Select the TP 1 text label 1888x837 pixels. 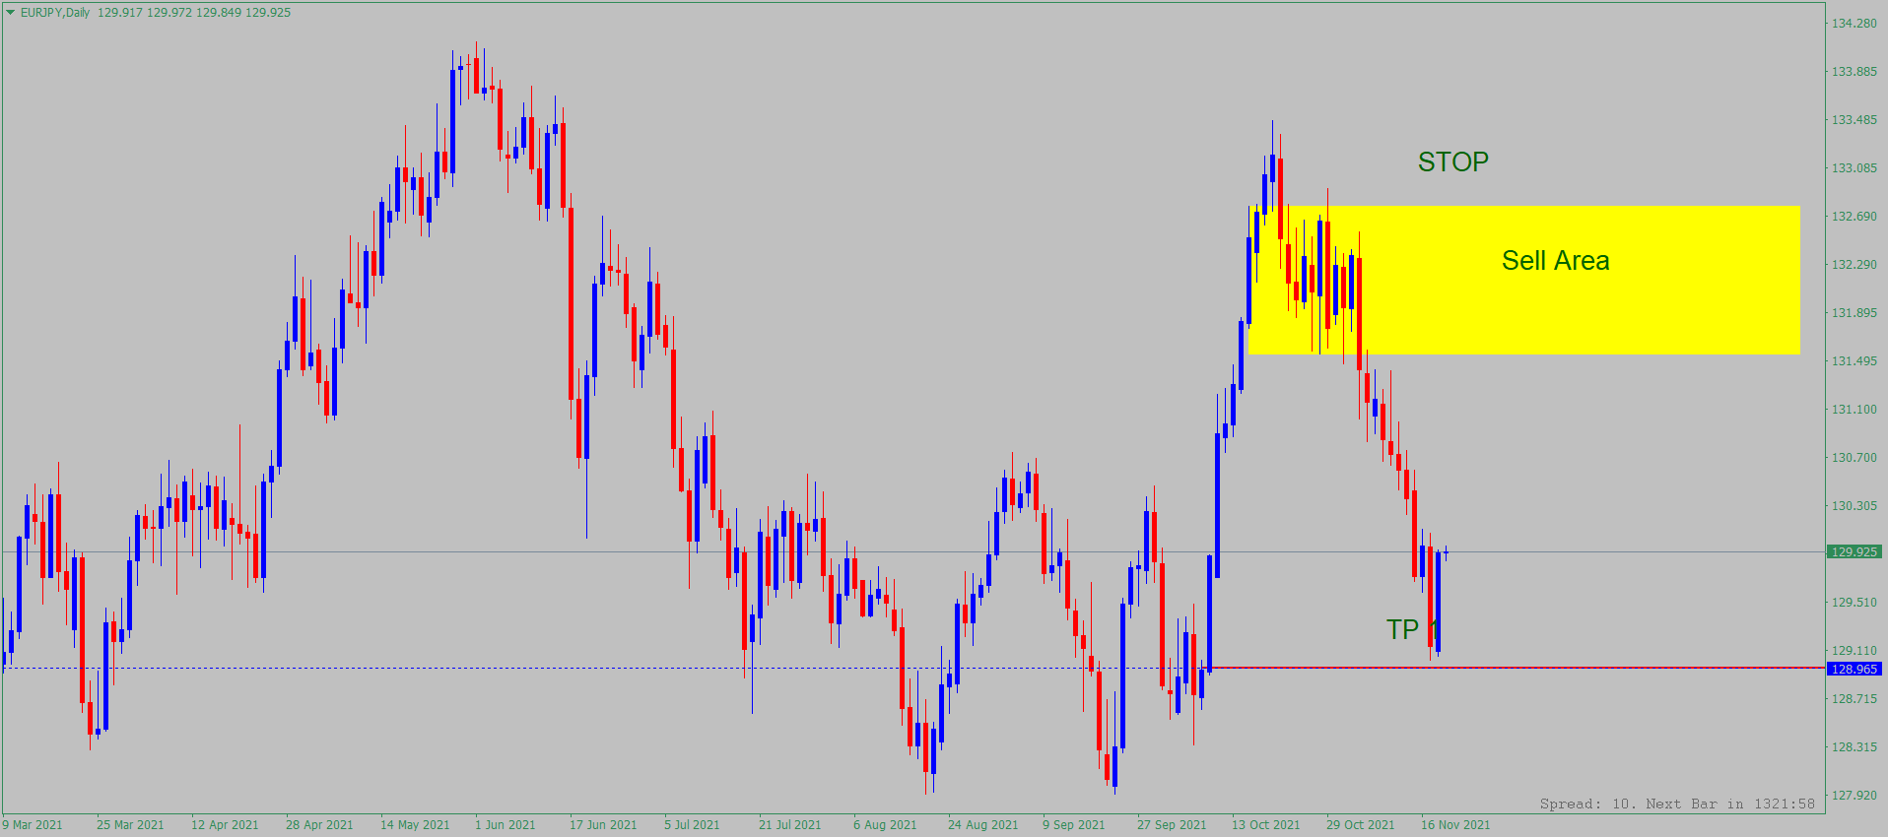[1403, 629]
